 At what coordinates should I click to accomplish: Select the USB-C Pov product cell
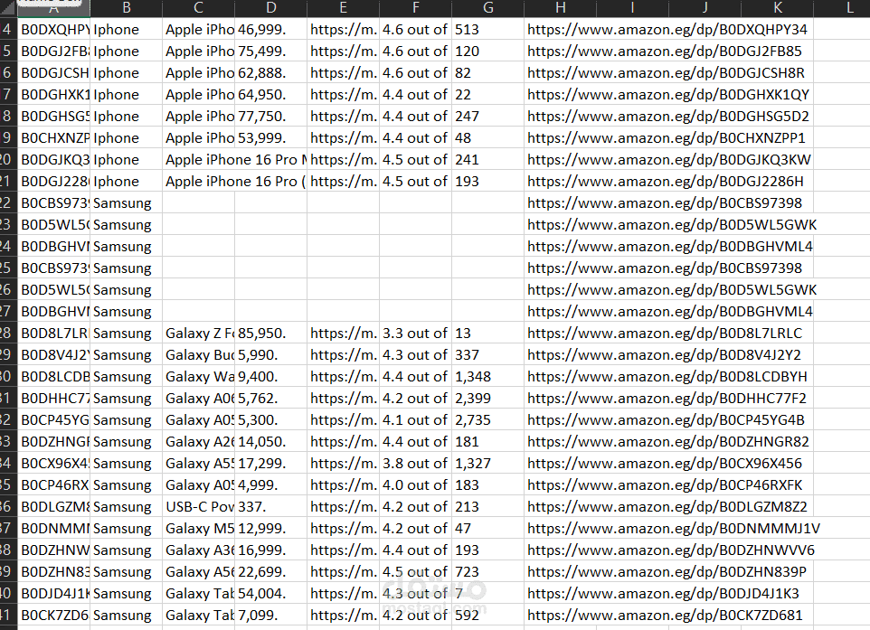click(x=199, y=506)
